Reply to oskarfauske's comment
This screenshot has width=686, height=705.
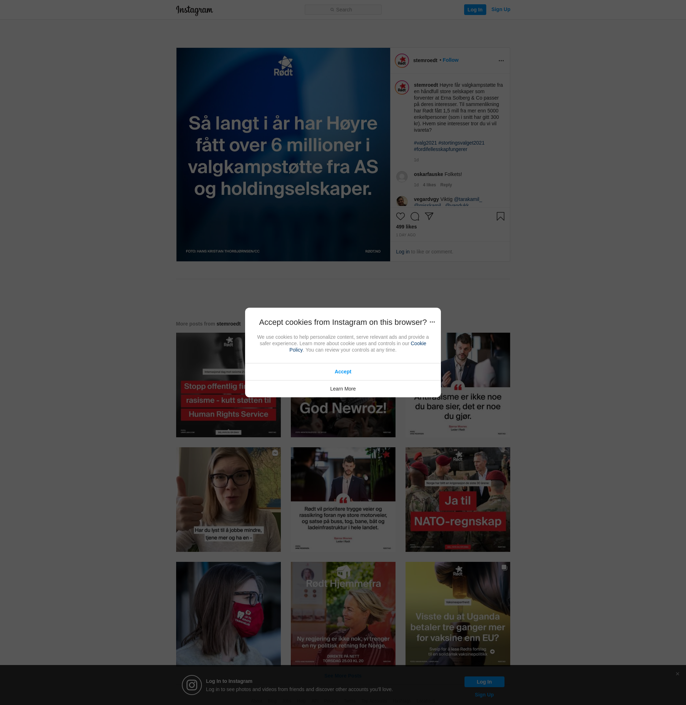click(446, 185)
